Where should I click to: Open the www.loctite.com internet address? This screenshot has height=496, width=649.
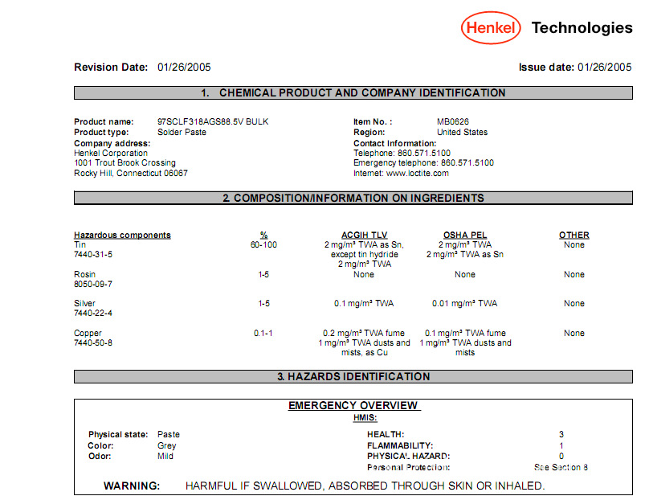pyautogui.click(x=417, y=173)
